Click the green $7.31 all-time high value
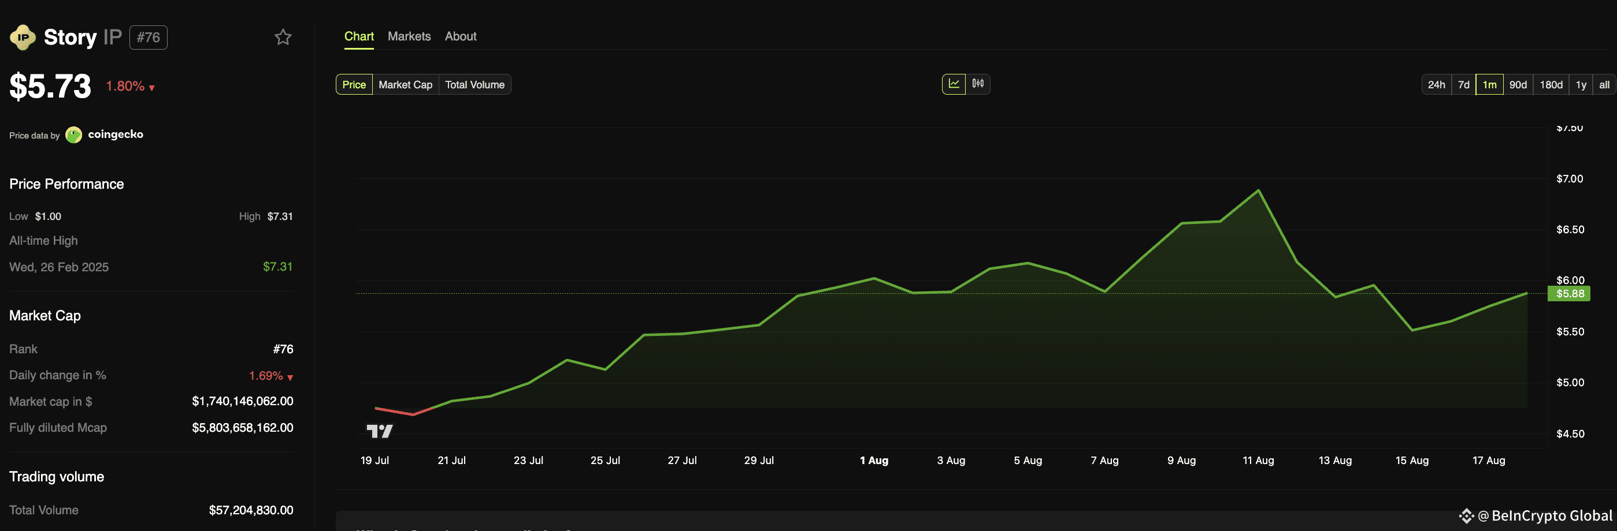The width and height of the screenshot is (1617, 531). click(277, 267)
